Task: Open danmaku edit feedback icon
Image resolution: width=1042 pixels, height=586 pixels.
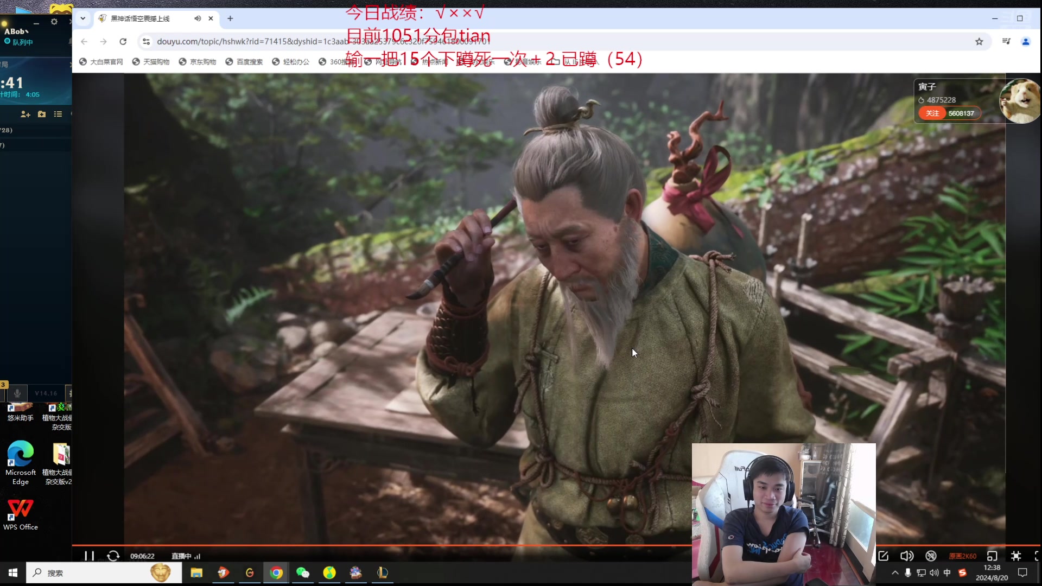Action: tap(883, 556)
